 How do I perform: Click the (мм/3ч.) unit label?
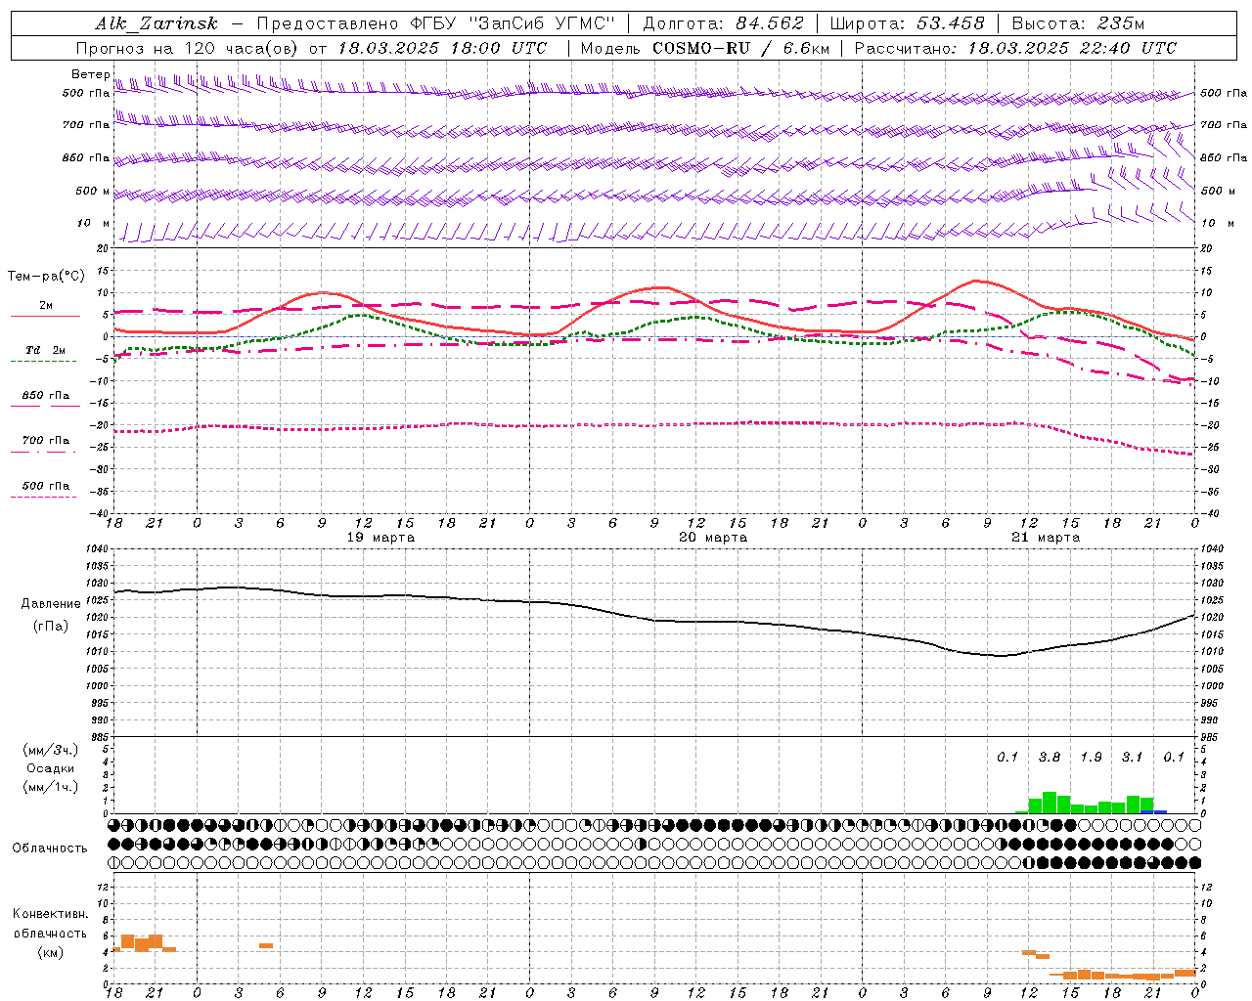[x=51, y=750]
